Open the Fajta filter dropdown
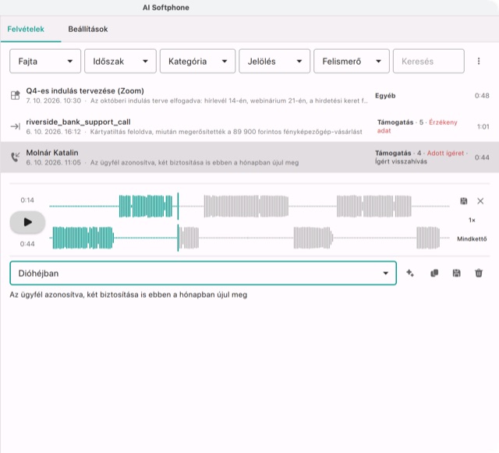 (x=45, y=61)
